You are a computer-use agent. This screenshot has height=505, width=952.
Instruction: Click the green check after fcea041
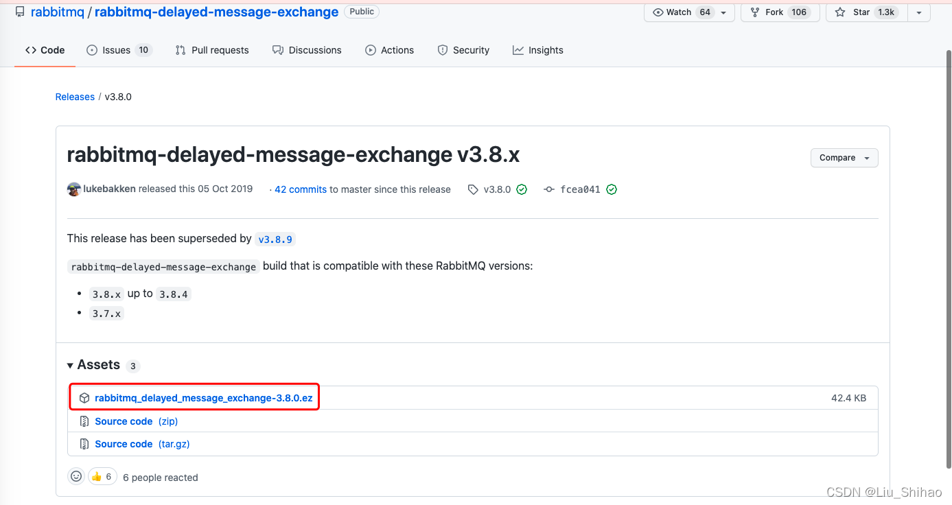coord(612,189)
